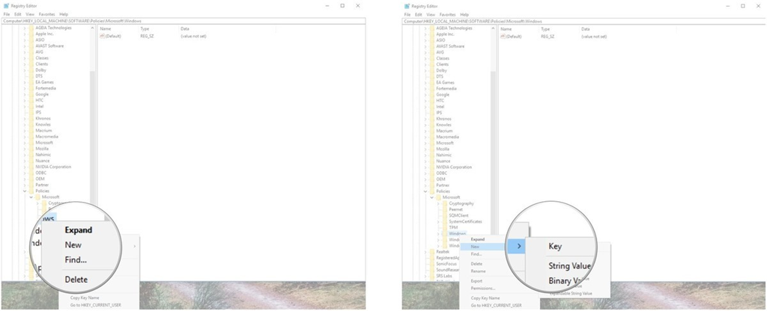Click the AVG folder icon in right window
The image size is (767, 311).
432,52
